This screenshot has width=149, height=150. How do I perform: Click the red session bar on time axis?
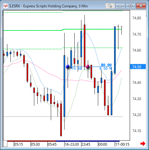click(x=32, y=141)
